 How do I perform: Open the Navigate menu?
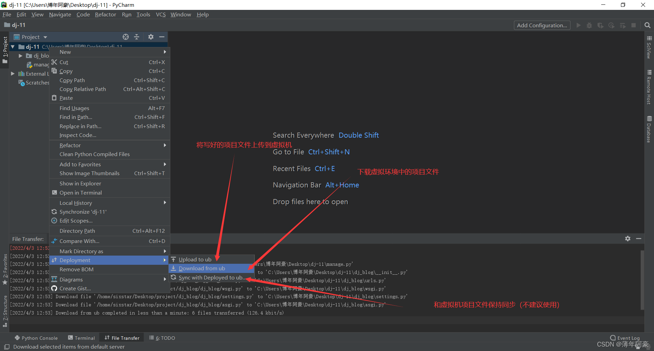[x=60, y=14]
